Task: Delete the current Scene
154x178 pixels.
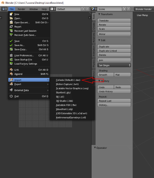Action: [128, 9]
